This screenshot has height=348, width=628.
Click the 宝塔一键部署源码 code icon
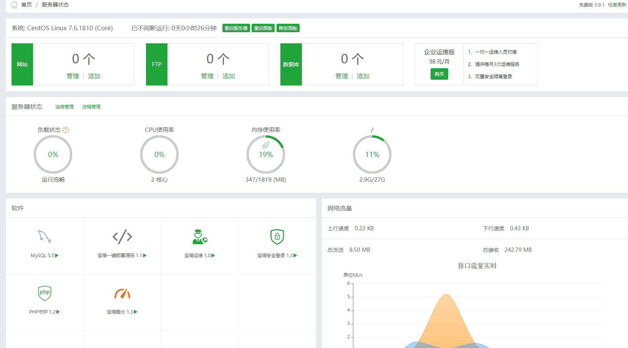[x=122, y=236]
